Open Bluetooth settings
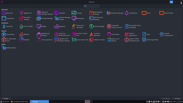 click(7, 27)
